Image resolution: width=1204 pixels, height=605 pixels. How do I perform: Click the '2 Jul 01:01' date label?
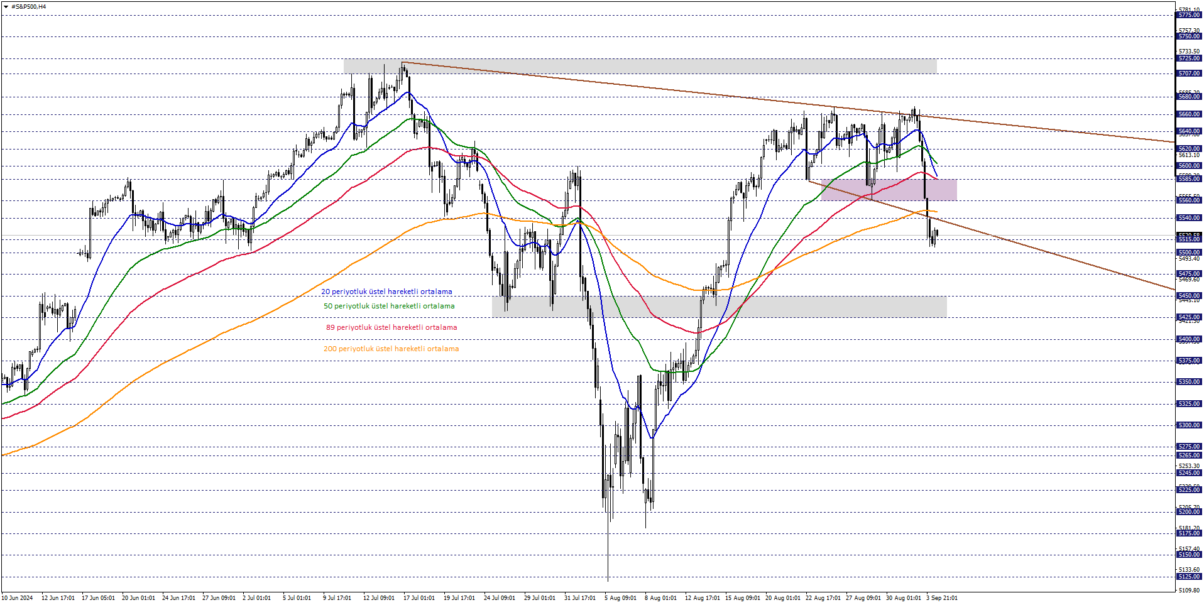point(256,598)
